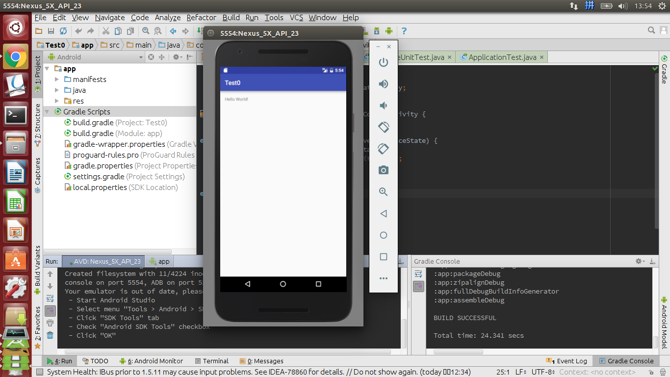Open Android Device Monitor toolbar icon
The width and height of the screenshot is (670, 377).
pos(389,31)
